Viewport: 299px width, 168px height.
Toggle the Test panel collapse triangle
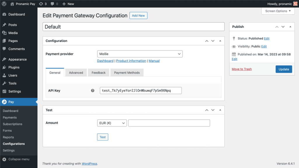point(220,110)
